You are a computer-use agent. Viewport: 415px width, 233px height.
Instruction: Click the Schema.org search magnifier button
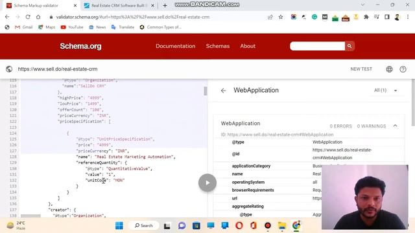(350, 46)
